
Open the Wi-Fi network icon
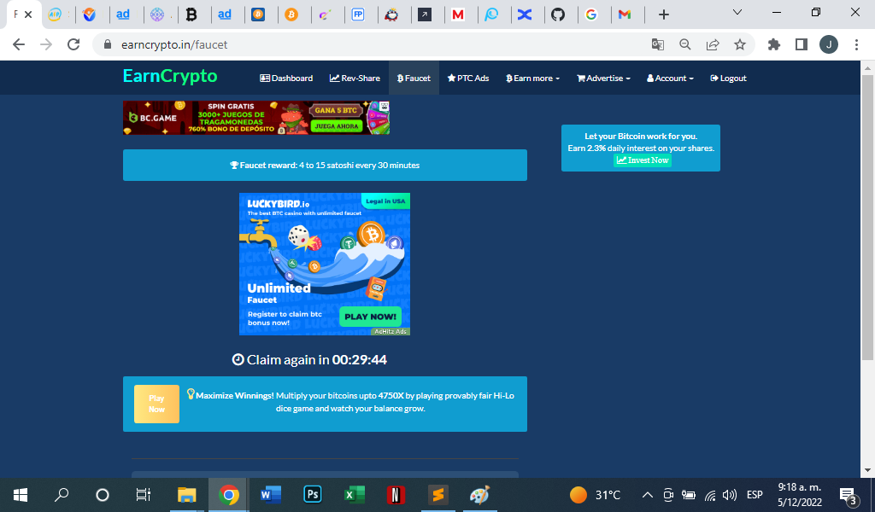coord(710,495)
